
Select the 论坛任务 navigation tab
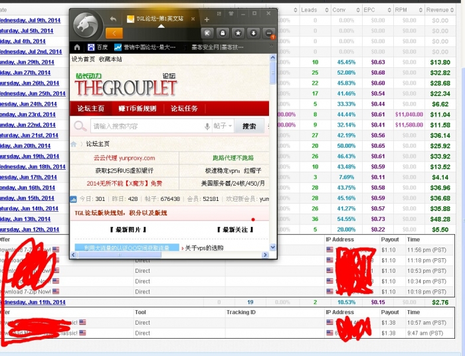[184, 108]
